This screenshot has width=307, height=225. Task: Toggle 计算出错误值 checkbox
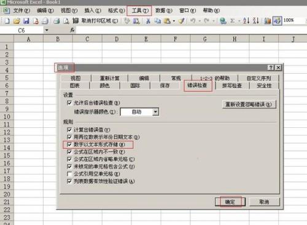click(x=69, y=130)
